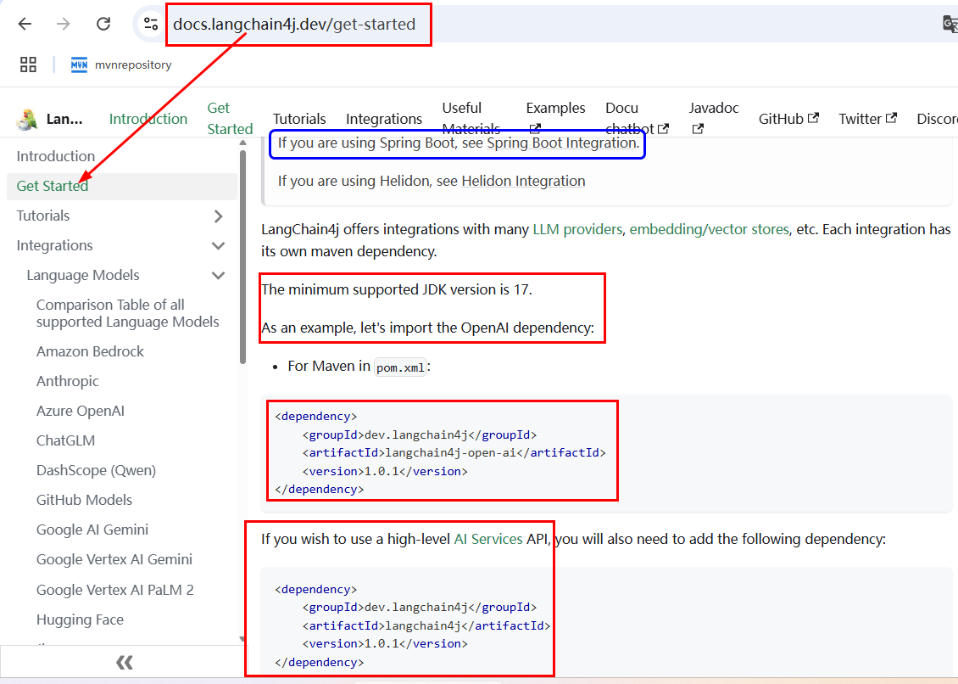Open site information icon in address bar

[150, 24]
